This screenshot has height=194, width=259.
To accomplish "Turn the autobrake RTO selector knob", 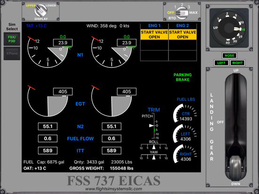I will pyautogui.click(x=182, y=13).
